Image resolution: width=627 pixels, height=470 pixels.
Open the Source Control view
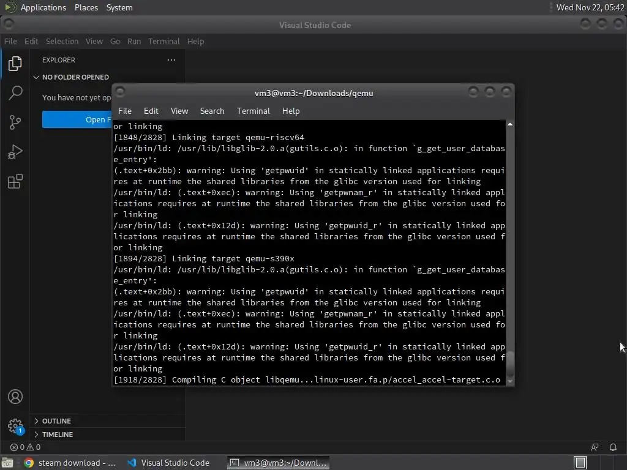[15, 122]
